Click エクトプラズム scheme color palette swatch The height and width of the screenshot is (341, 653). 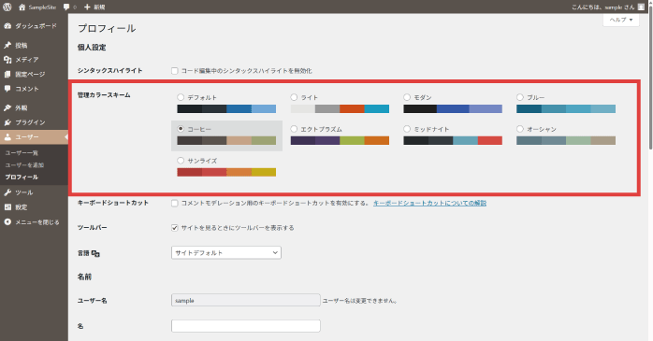click(340, 140)
